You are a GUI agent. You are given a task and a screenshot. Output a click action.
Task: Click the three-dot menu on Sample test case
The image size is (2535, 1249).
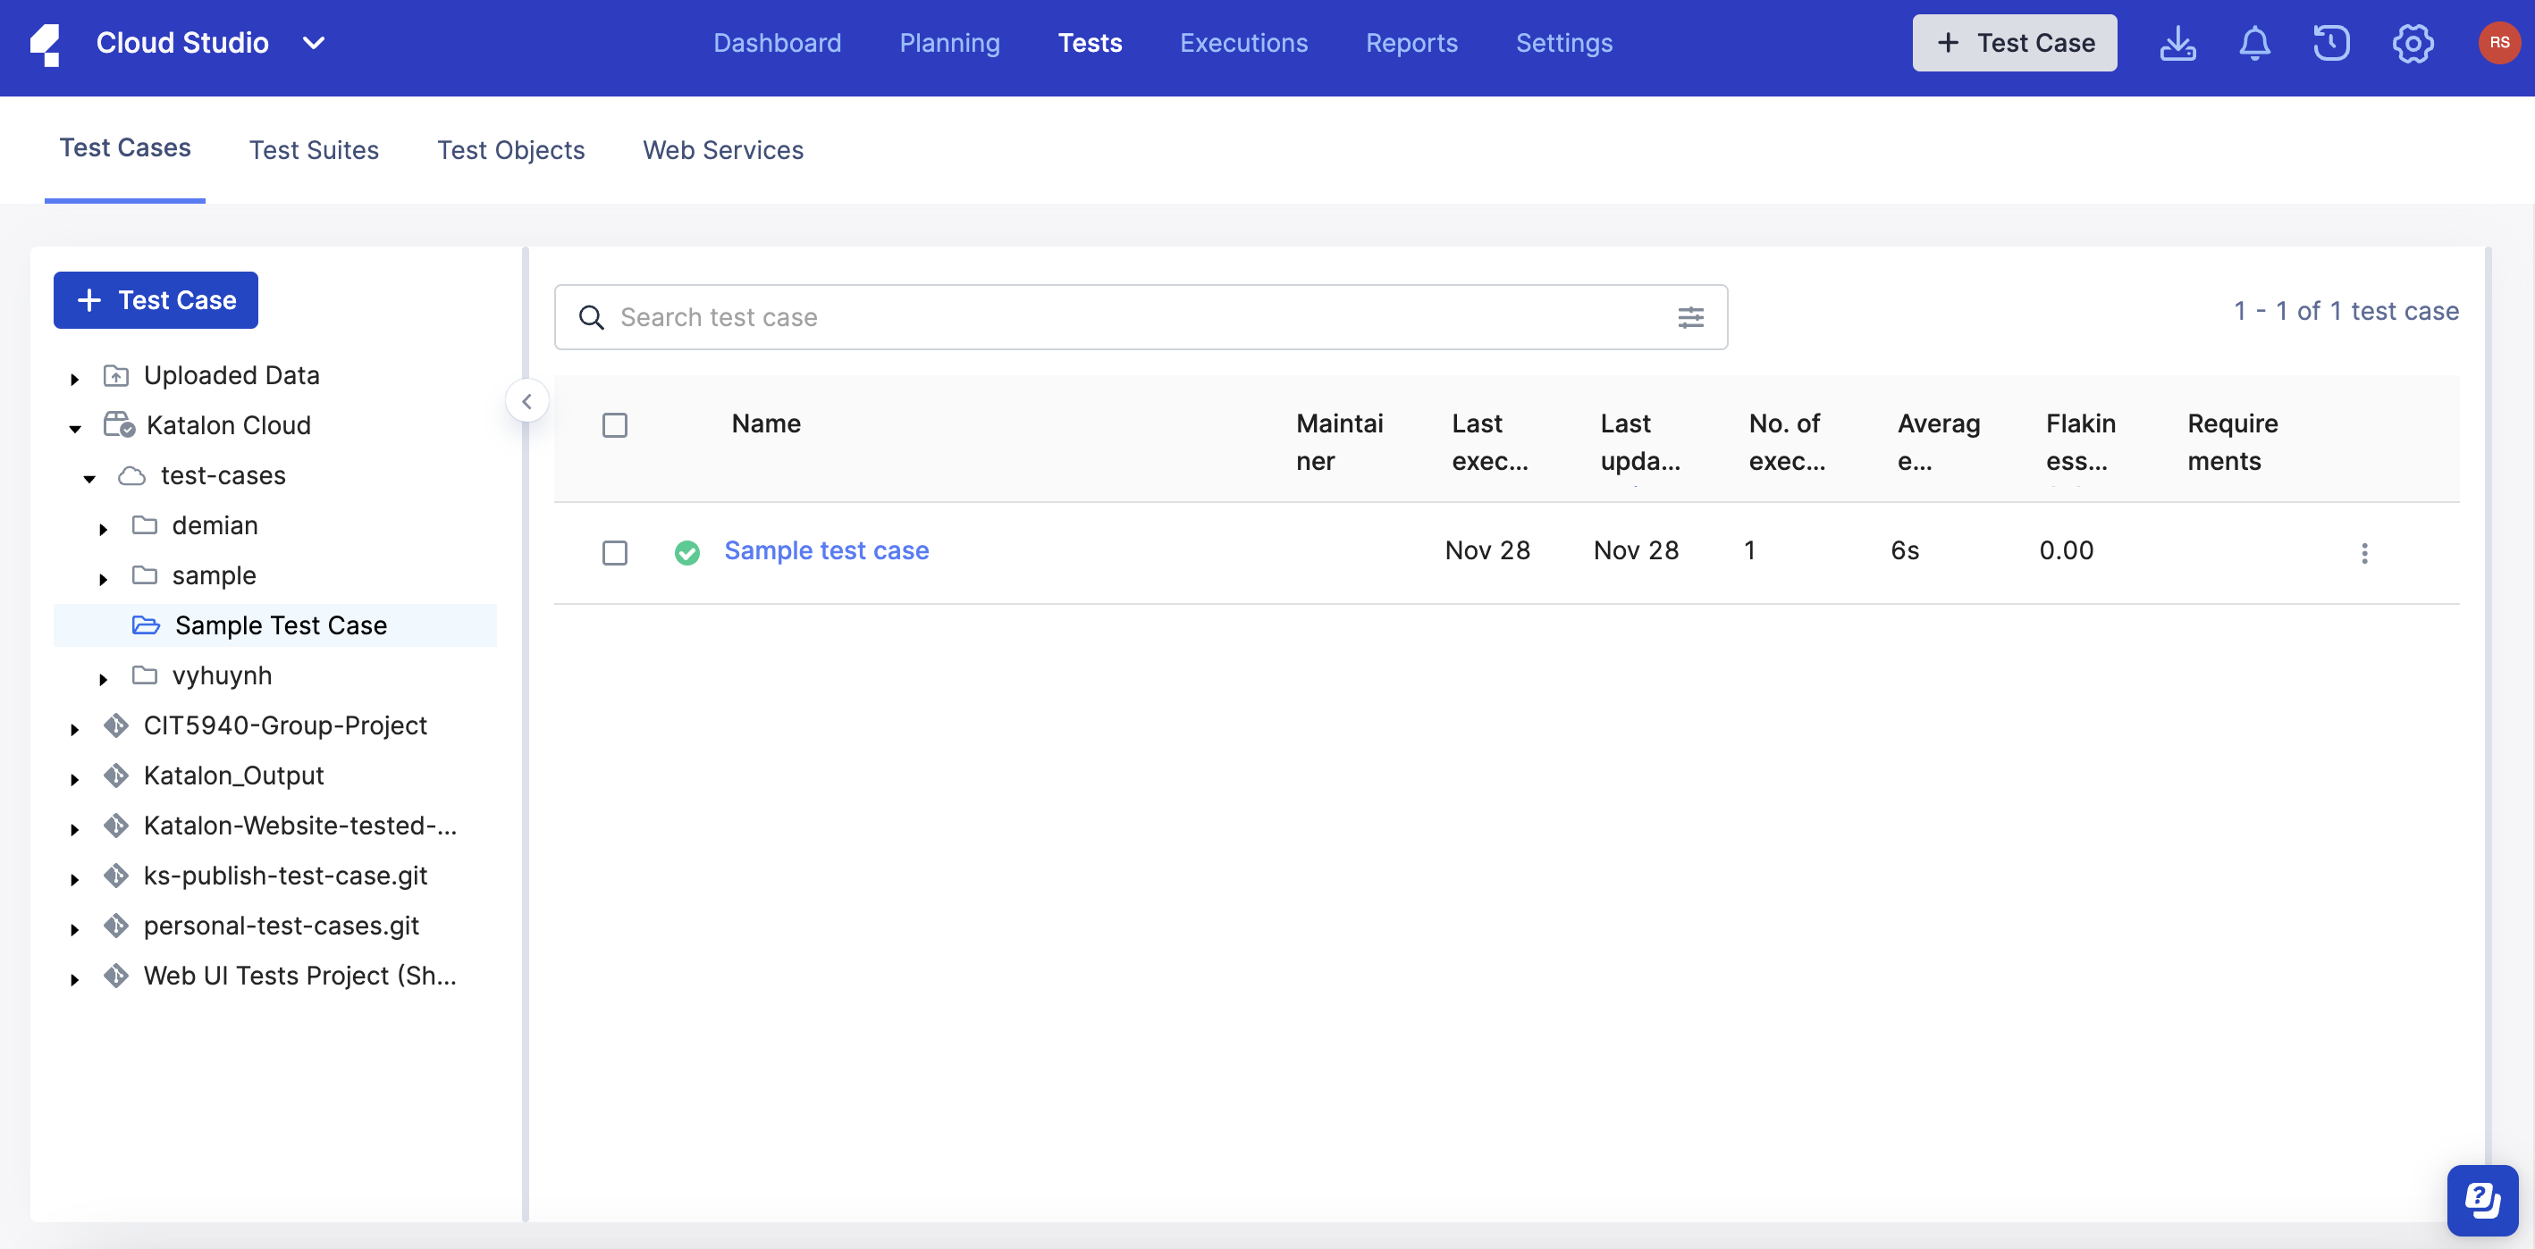2365,548
